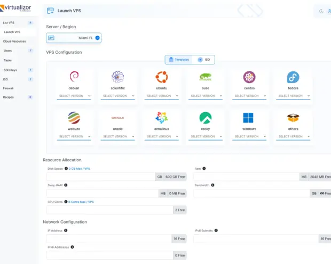Pick the oracle logo icon
The height and width of the screenshot is (264, 331).
pos(117,118)
